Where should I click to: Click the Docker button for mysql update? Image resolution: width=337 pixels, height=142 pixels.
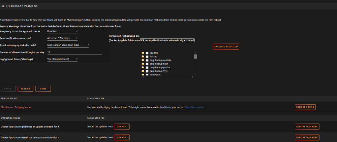[x=122, y=138]
